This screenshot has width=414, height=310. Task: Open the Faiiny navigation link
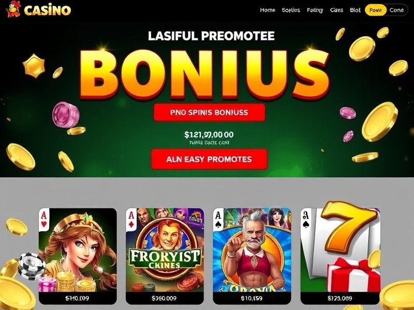click(315, 10)
